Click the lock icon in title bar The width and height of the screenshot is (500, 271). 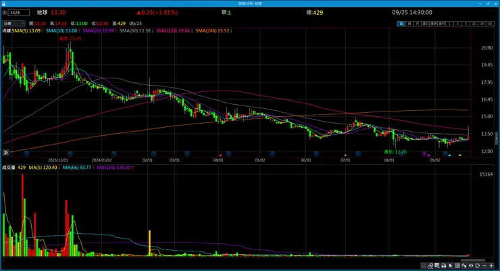pos(3,3)
